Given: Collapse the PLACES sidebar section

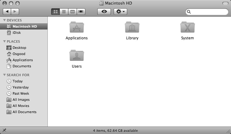Looking at the screenshot, I should pos(4,41).
